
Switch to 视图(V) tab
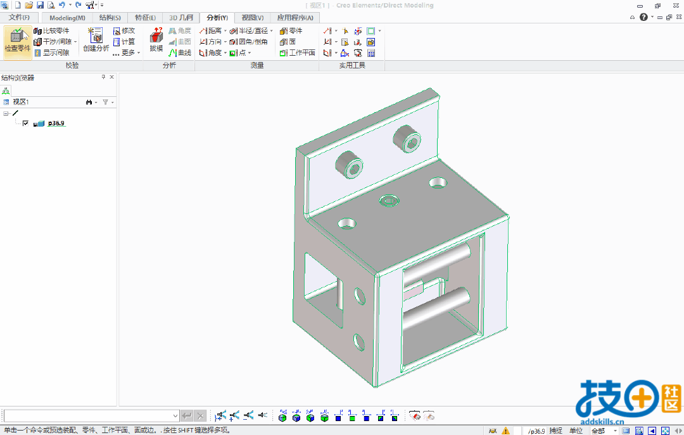[253, 18]
